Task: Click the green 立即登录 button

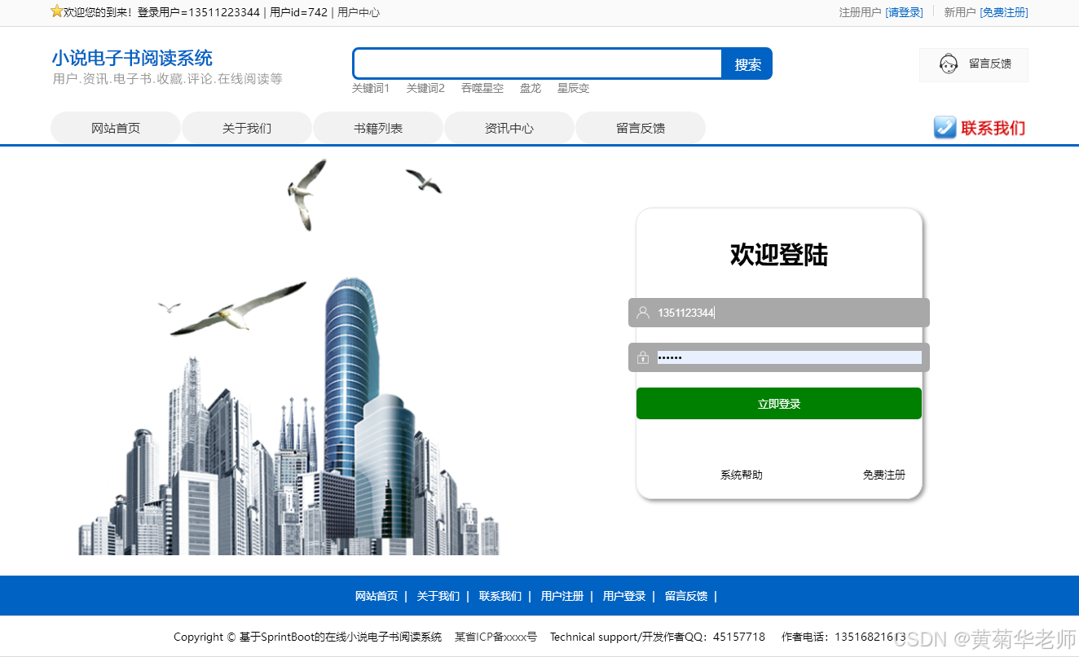Action: [x=779, y=404]
